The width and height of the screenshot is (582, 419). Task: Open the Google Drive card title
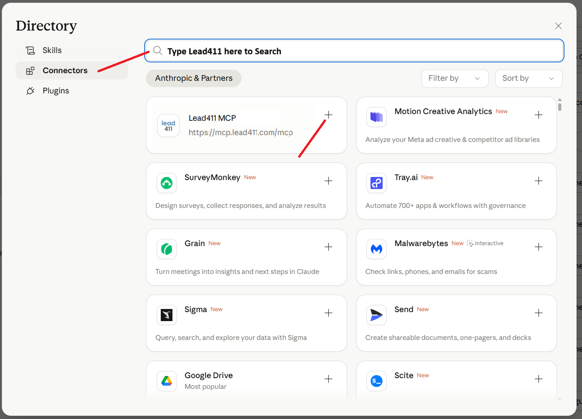click(208, 375)
